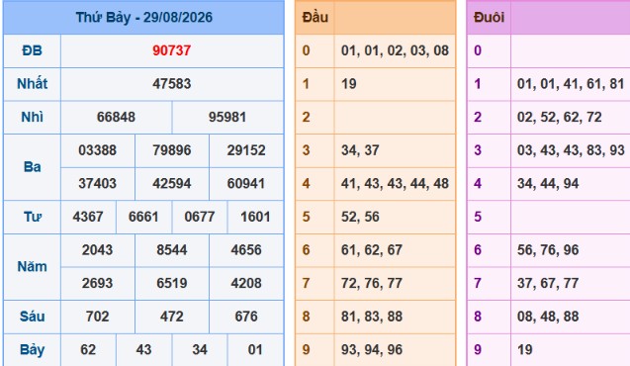The height and width of the screenshot is (366, 630).
Task: Select Đầu values 72, 76, 77
Action: coord(372,283)
